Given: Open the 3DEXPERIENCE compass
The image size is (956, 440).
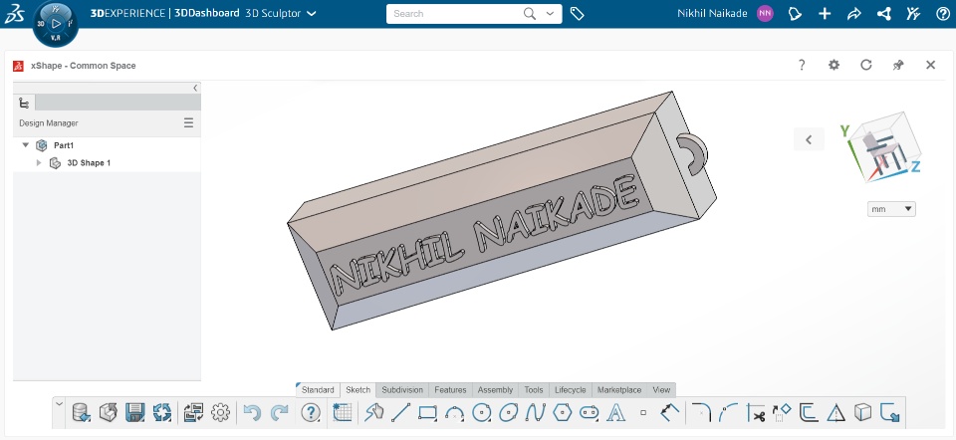Looking at the screenshot, I should 56,24.
